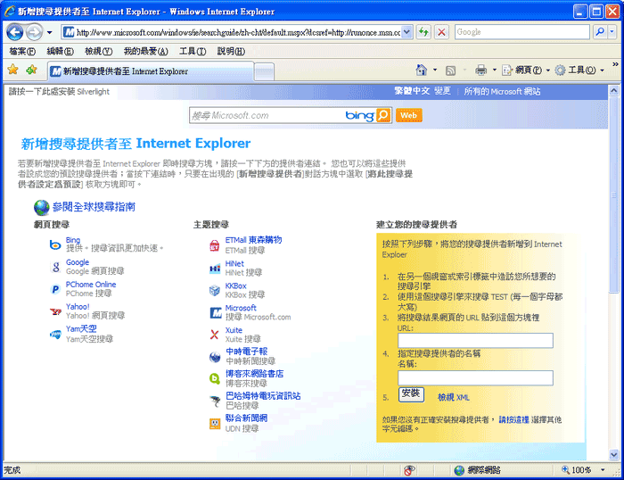Click the KKBox cube icon
Image resolution: width=624 pixels, height=480 pixels.
point(215,290)
